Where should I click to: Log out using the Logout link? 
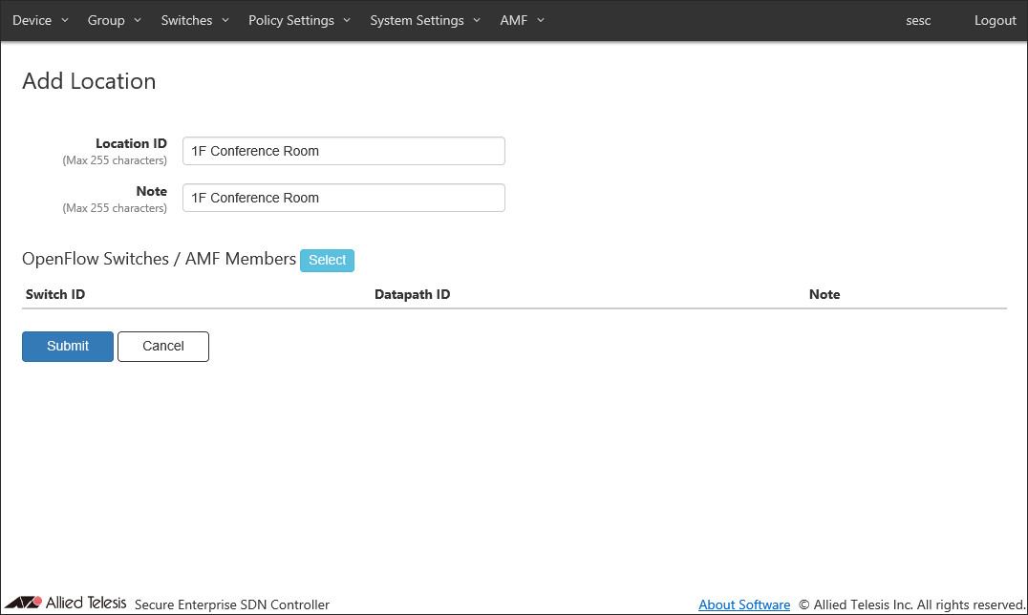995,20
